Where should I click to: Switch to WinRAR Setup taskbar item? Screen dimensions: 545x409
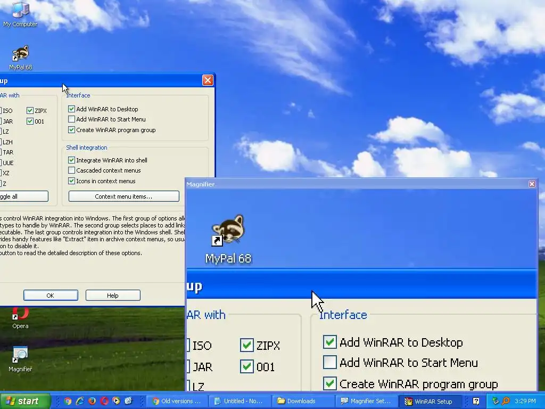430,401
